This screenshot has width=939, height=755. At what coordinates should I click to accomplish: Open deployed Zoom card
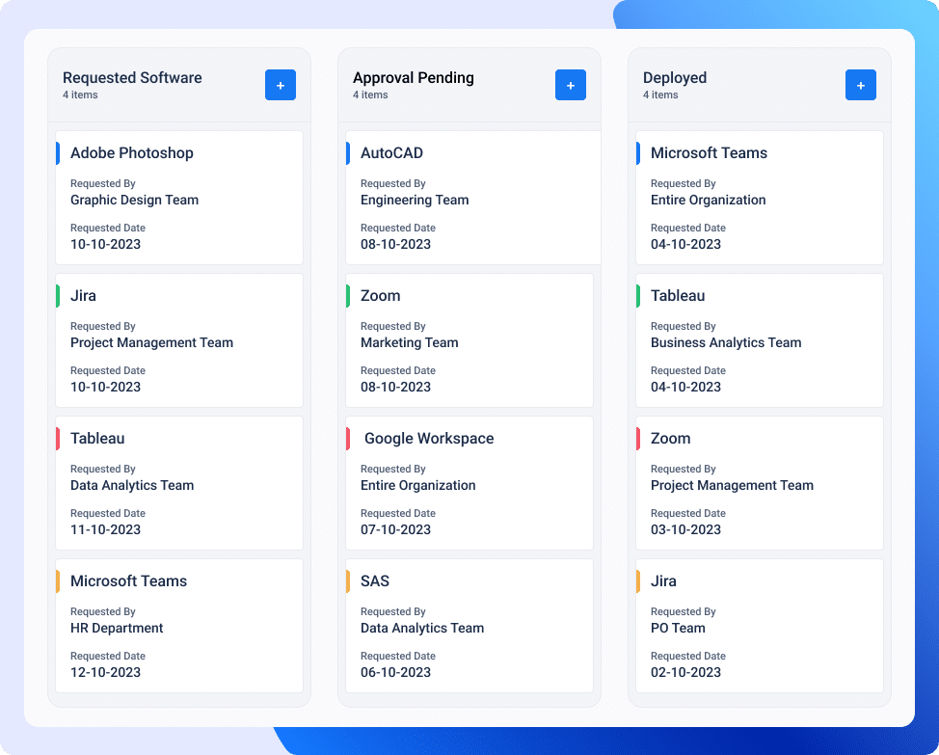[x=760, y=483]
